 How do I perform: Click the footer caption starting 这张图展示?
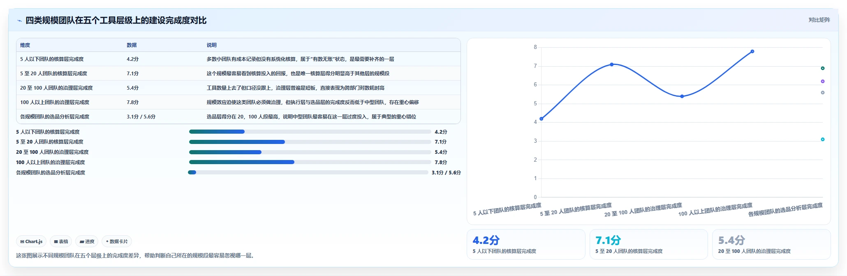136,255
